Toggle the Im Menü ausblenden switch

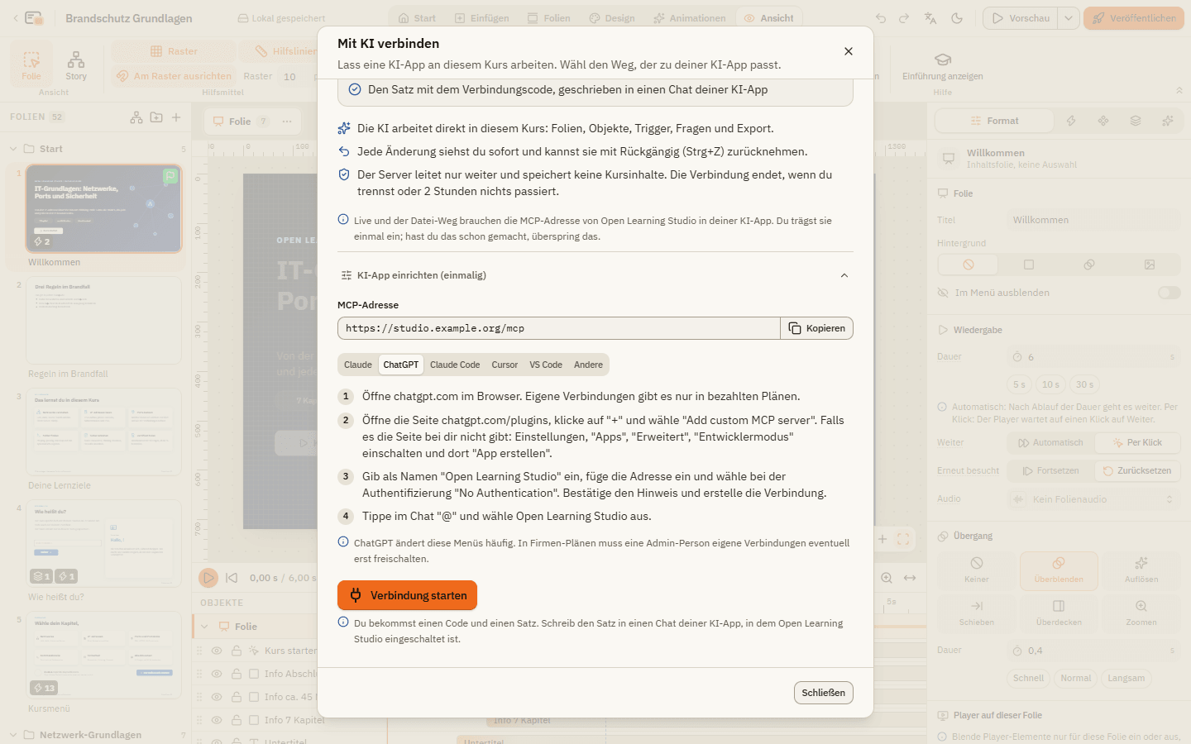click(x=1169, y=293)
